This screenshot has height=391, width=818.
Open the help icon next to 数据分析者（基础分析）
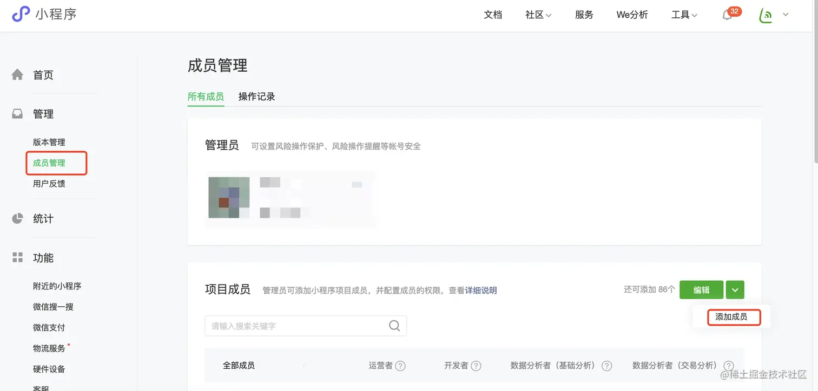coord(607,366)
